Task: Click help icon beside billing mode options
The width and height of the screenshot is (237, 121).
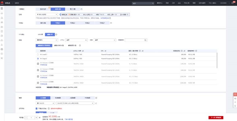Action: [82, 9]
